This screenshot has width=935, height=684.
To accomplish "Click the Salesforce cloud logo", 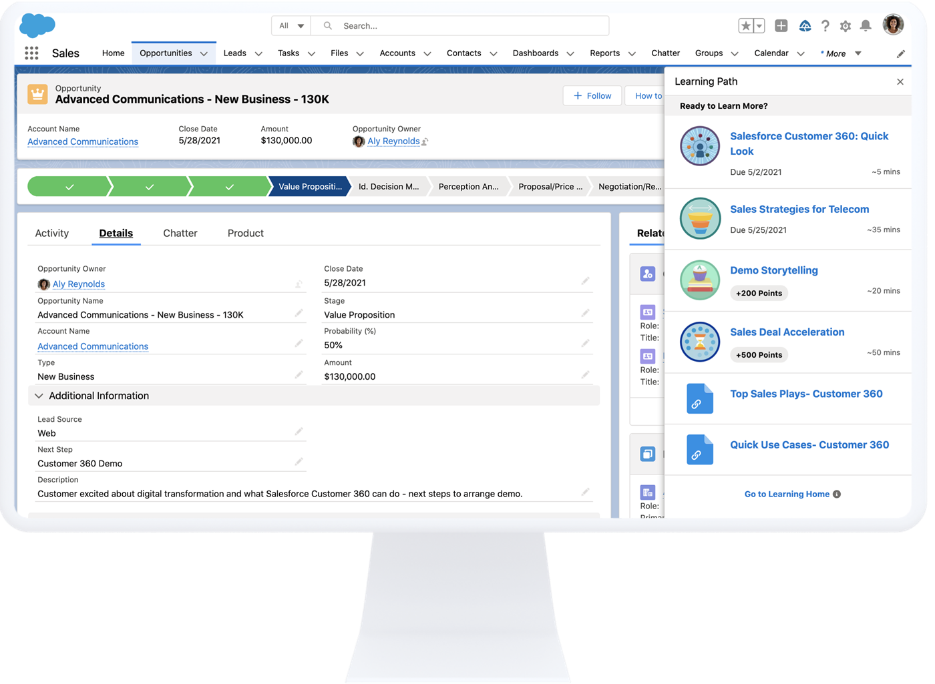I will coord(37,25).
